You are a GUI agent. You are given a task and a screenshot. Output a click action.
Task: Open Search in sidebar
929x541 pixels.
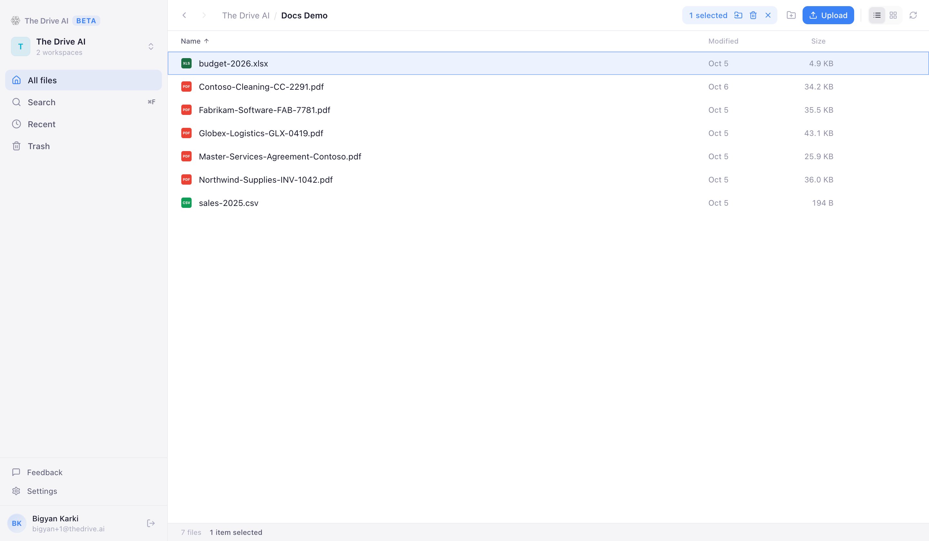[x=83, y=102]
